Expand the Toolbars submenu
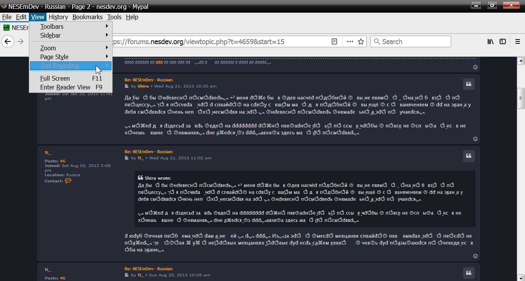525x281 pixels. pyautogui.click(x=71, y=26)
